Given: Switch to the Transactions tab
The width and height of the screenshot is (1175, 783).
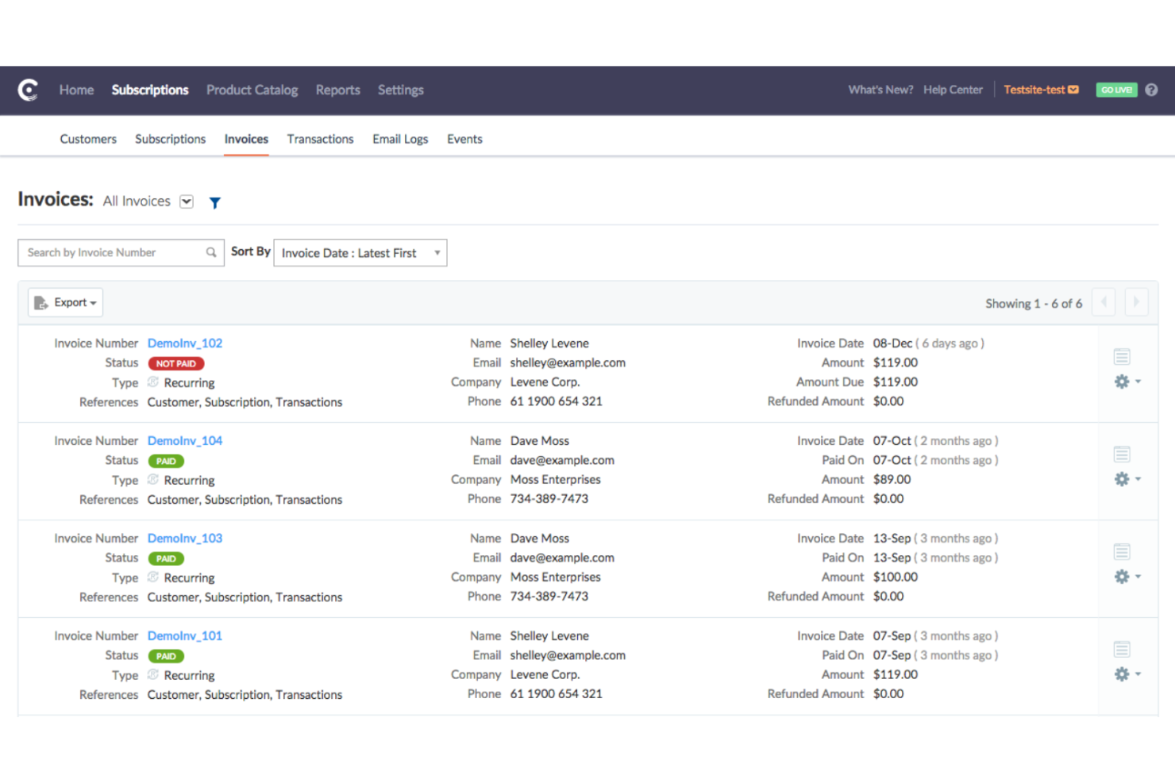Looking at the screenshot, I should click(320, 139).
